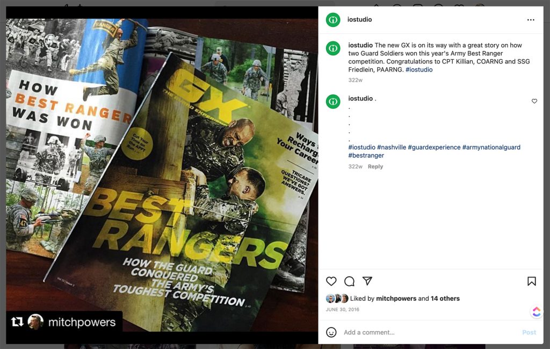Open the emoji picker smiley icon

[331, 332]
